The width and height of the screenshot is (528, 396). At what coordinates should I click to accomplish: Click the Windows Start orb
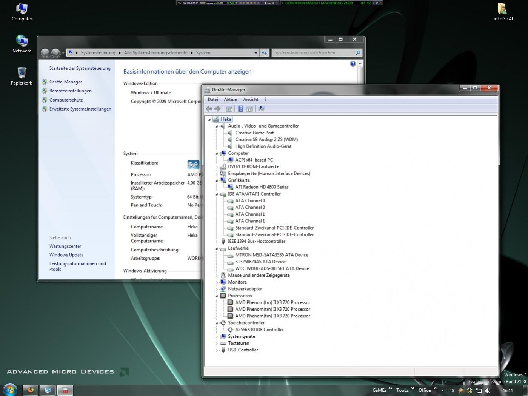click(10, 390)
